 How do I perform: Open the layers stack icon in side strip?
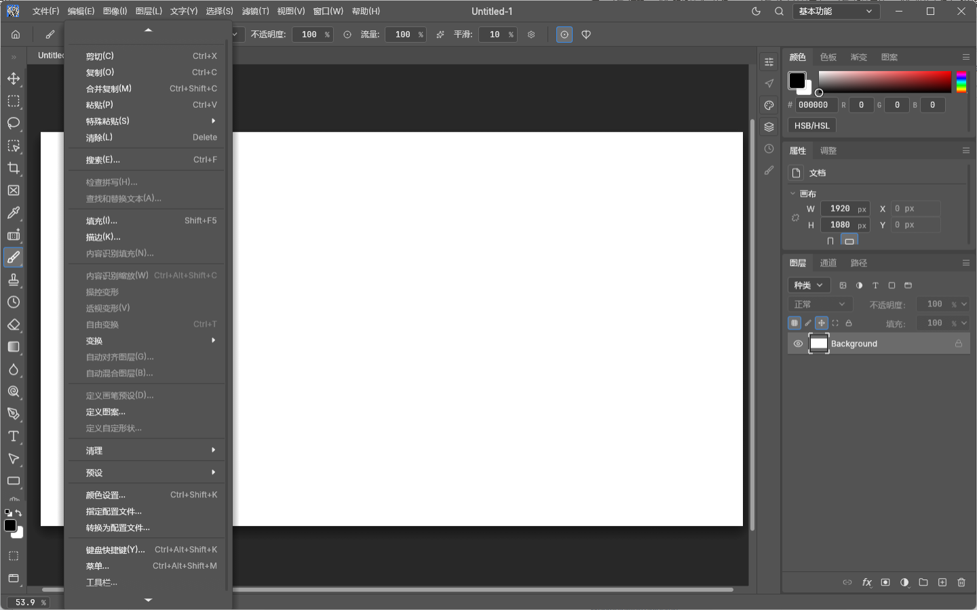point(769,127)
